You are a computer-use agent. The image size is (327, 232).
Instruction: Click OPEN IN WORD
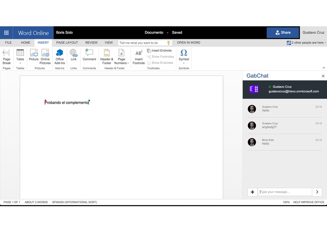click(x=189, y=43)
